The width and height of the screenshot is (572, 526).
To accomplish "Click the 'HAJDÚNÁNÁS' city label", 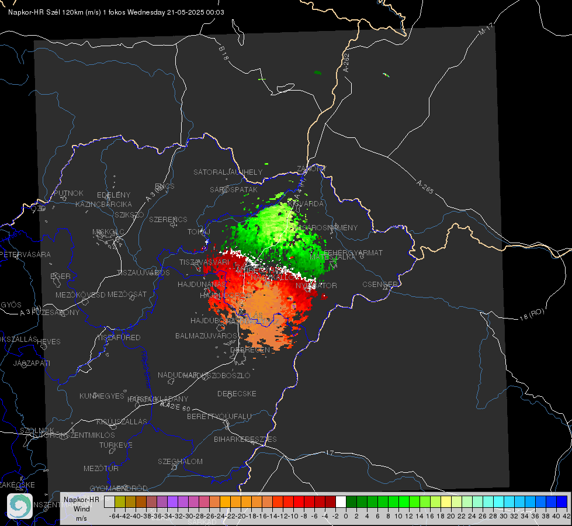I will (x=202, y=285).
